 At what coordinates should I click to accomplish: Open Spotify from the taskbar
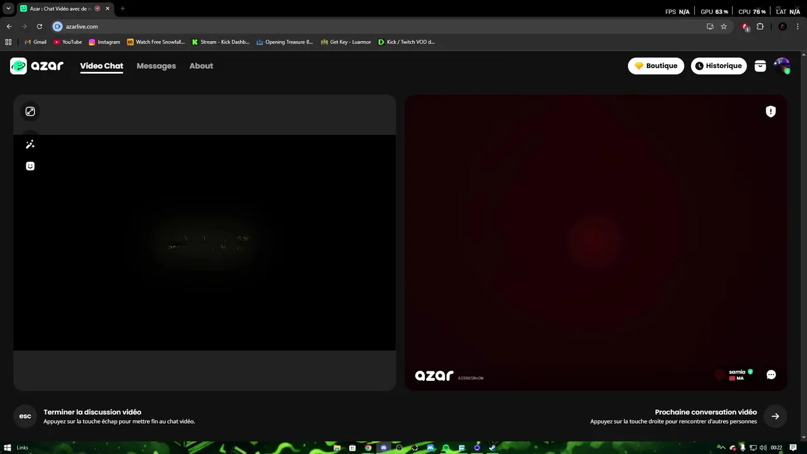tap(446, 448)
